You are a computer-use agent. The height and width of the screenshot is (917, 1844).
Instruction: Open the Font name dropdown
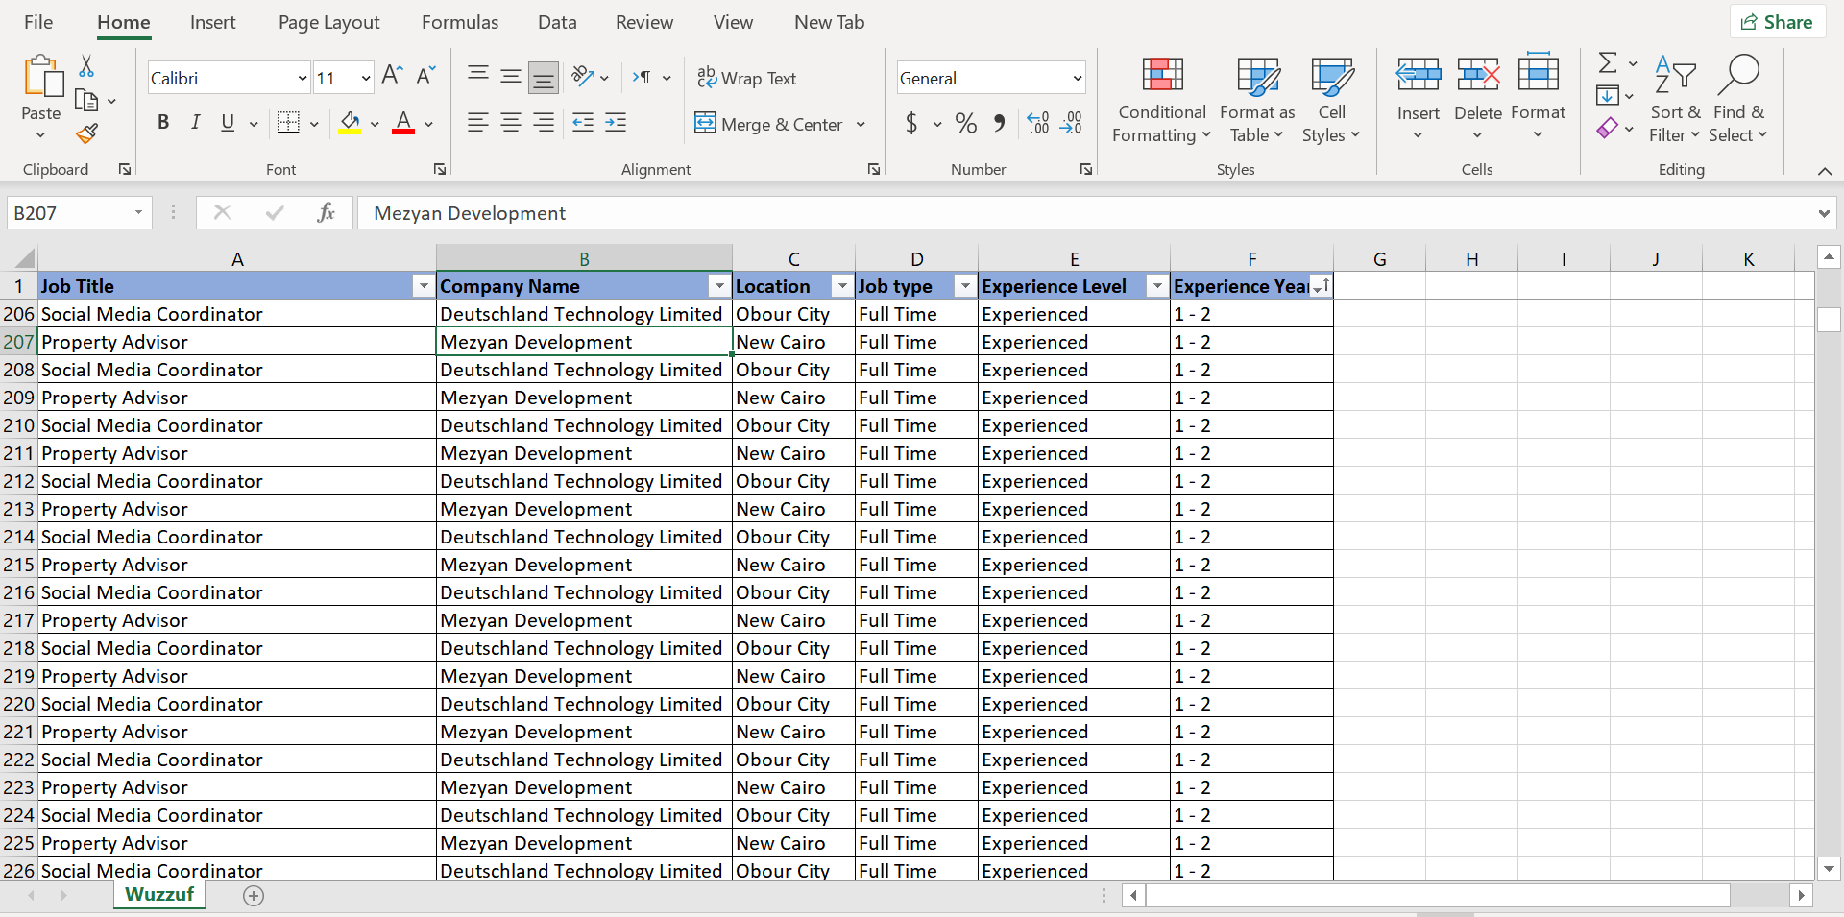303,78
